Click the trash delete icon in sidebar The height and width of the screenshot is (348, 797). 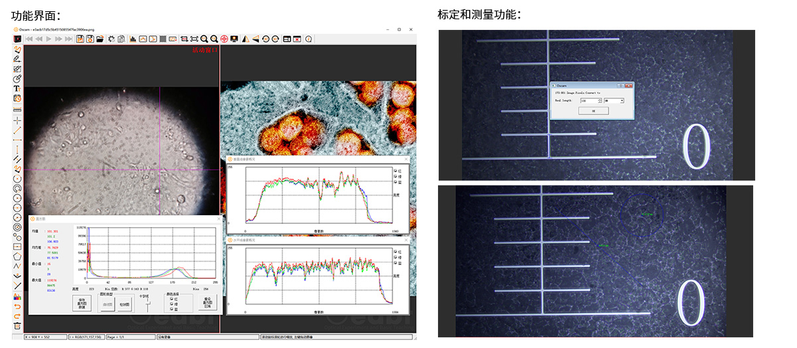click(x=17, y=325)
